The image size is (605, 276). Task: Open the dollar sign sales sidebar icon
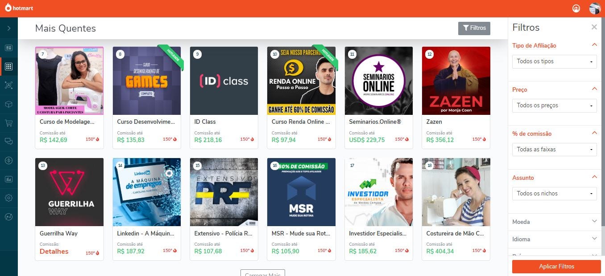coord(8,160)
